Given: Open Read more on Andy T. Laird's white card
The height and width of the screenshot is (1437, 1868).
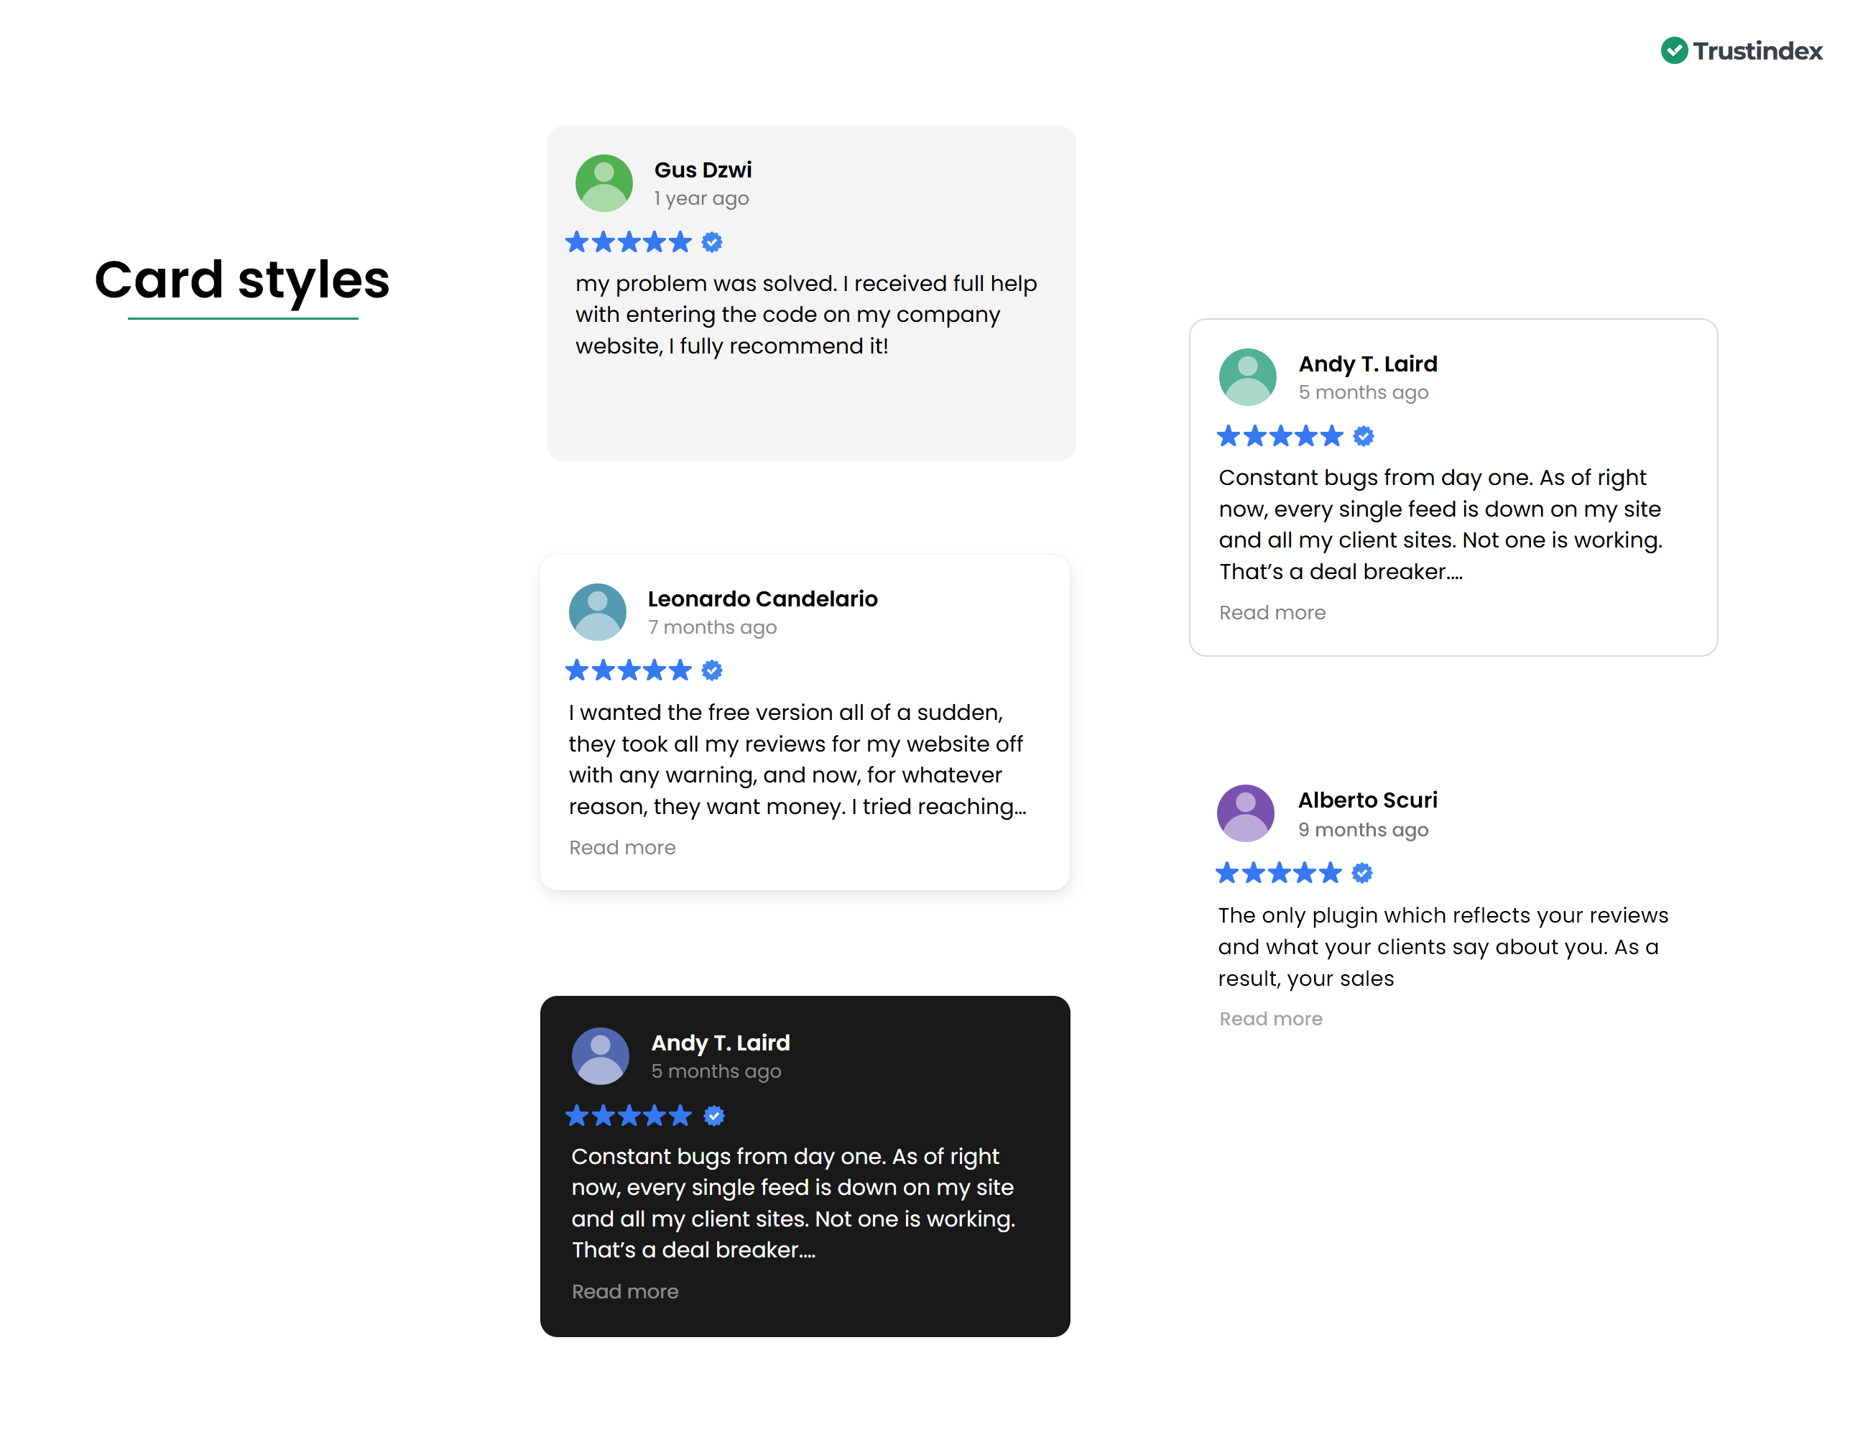Looking at the screenshot, I should coord(1272,611).
